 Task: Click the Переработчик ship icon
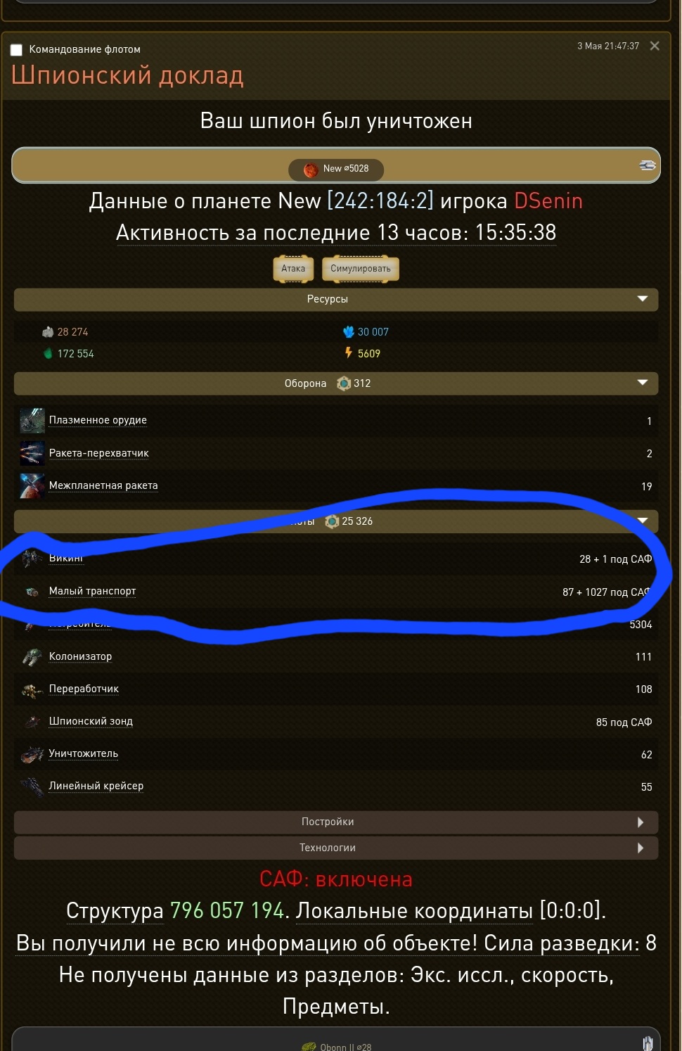point(32,689)
